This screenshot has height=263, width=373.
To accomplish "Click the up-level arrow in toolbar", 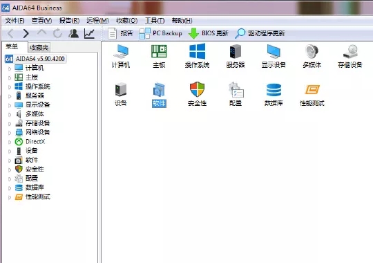I will pyautogui.click(x=42, y=33).
